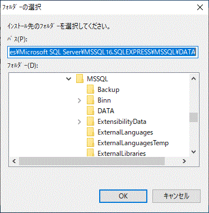This screenshot has height=213, width=209.
Task: Click the horizontal scrollbar left arrow
Action: click(x=14, y=161)
